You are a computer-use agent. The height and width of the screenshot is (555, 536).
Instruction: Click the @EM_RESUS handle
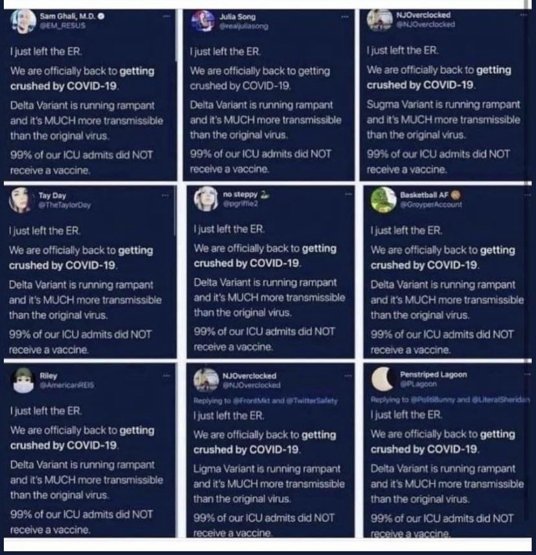(62, 25)
